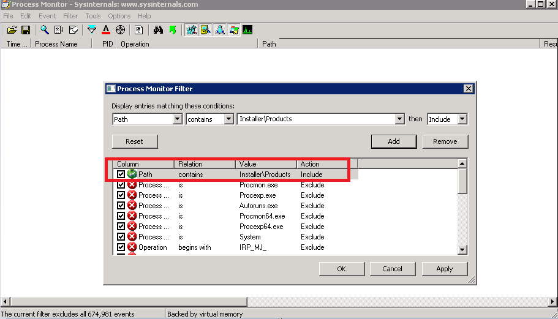
Task: Open the contains relation dropdown
Action: (x=229, y=119)
